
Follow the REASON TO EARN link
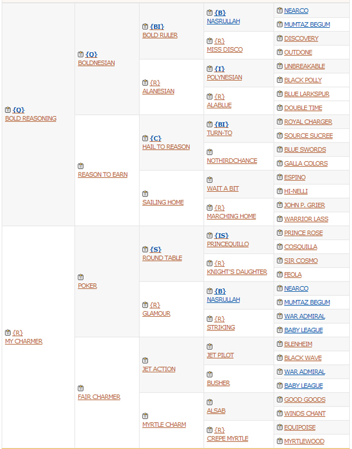(x=103, y=175)
